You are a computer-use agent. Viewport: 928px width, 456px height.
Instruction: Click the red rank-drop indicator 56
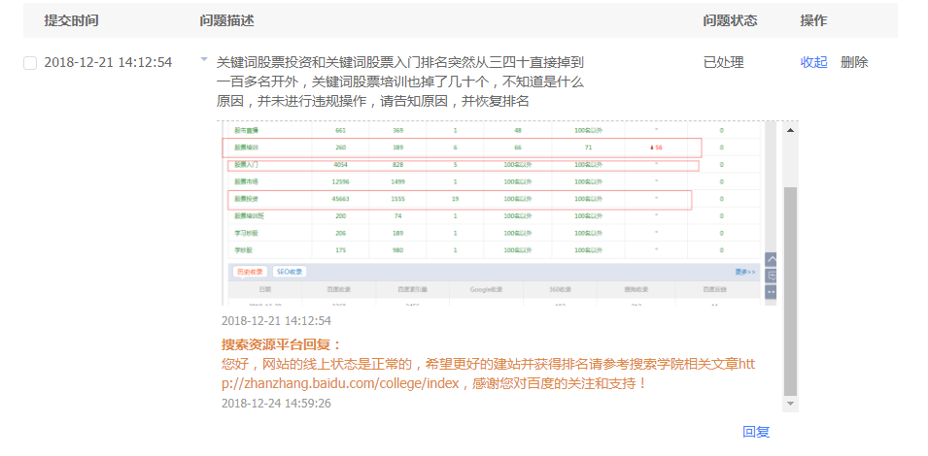658,147
